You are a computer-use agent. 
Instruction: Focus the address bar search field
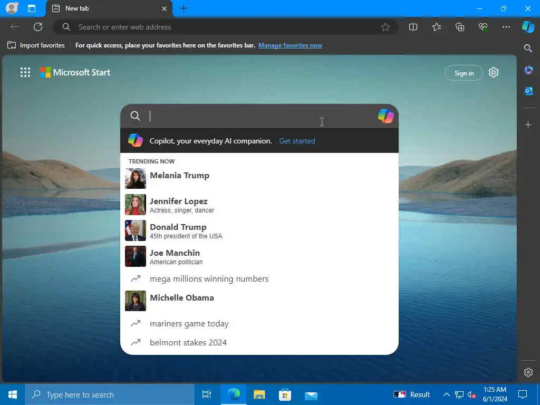[x=226, y=27]
